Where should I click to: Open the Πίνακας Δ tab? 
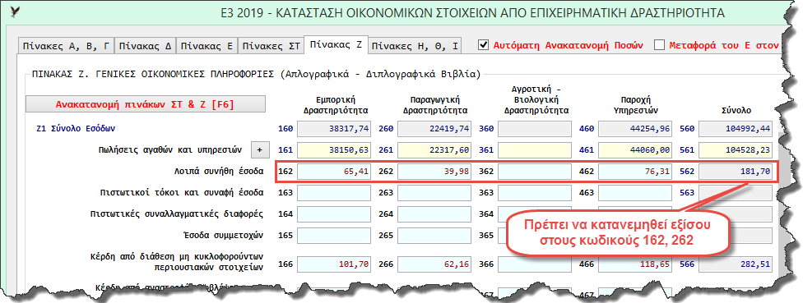pos(145,45)
